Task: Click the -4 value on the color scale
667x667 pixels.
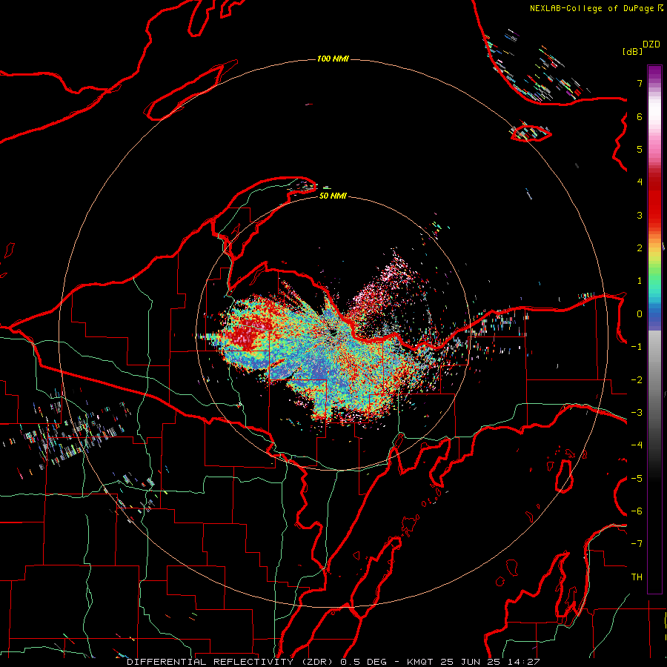Action: pos(637,445)
